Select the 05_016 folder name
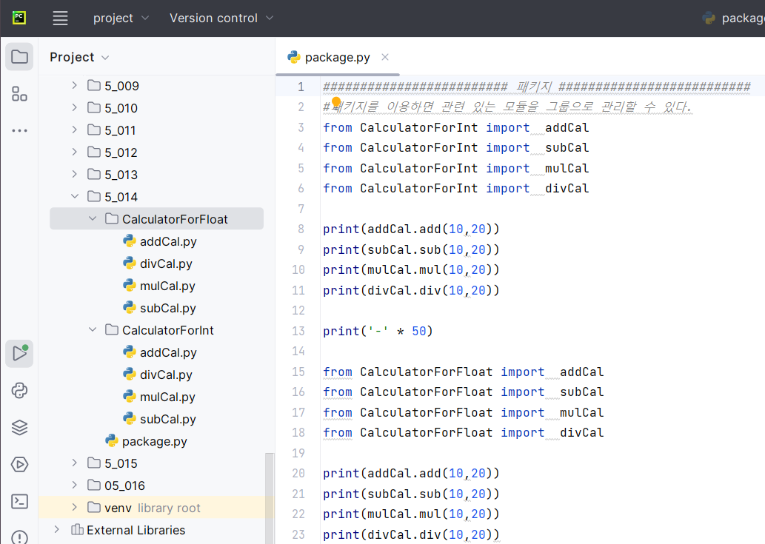Image resolution: width=765 pixels, height=544 pixels. point(124,486)
